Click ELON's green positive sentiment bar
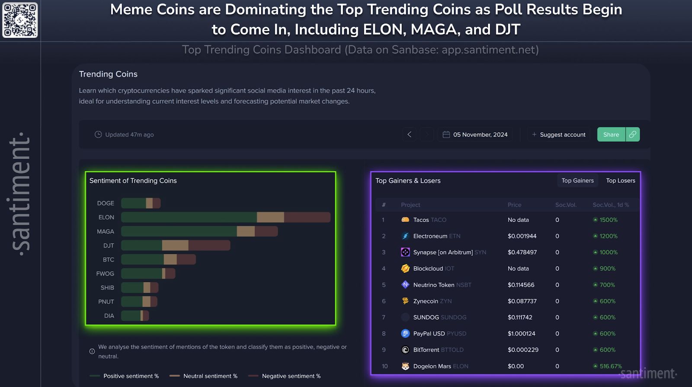This screenshot has width=692, height=387. coord(189,217)
